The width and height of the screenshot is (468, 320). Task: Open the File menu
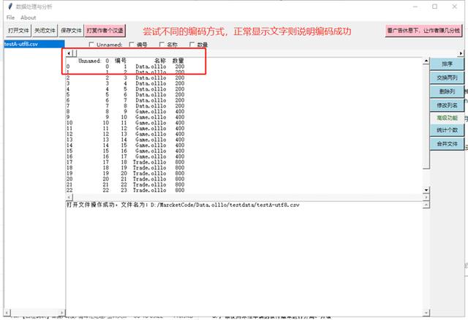pyautogui.click(x=10, y=18)
